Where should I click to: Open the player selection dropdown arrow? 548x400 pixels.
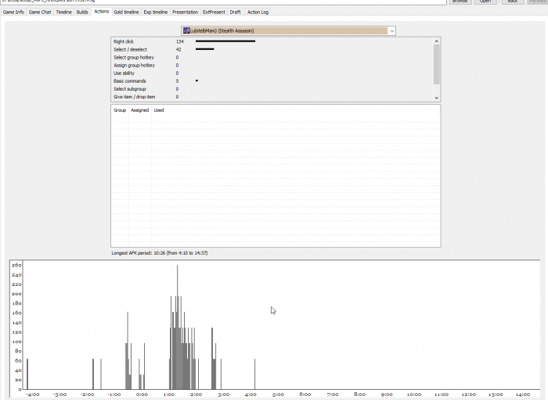(x=391, y=31)
